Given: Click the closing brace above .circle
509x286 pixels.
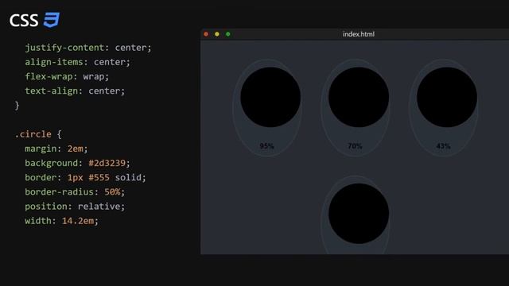Looking at the screenshot, I should [17, 106].
